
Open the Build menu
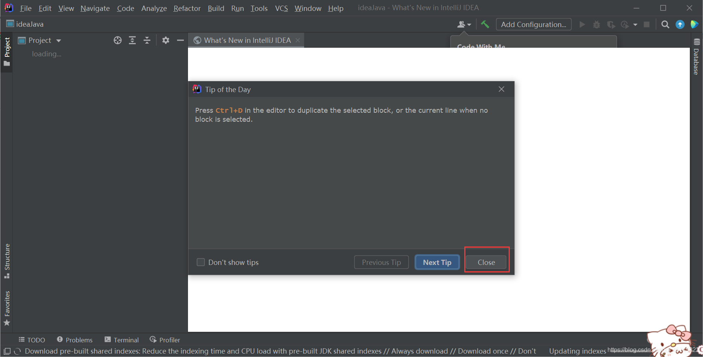216,8
